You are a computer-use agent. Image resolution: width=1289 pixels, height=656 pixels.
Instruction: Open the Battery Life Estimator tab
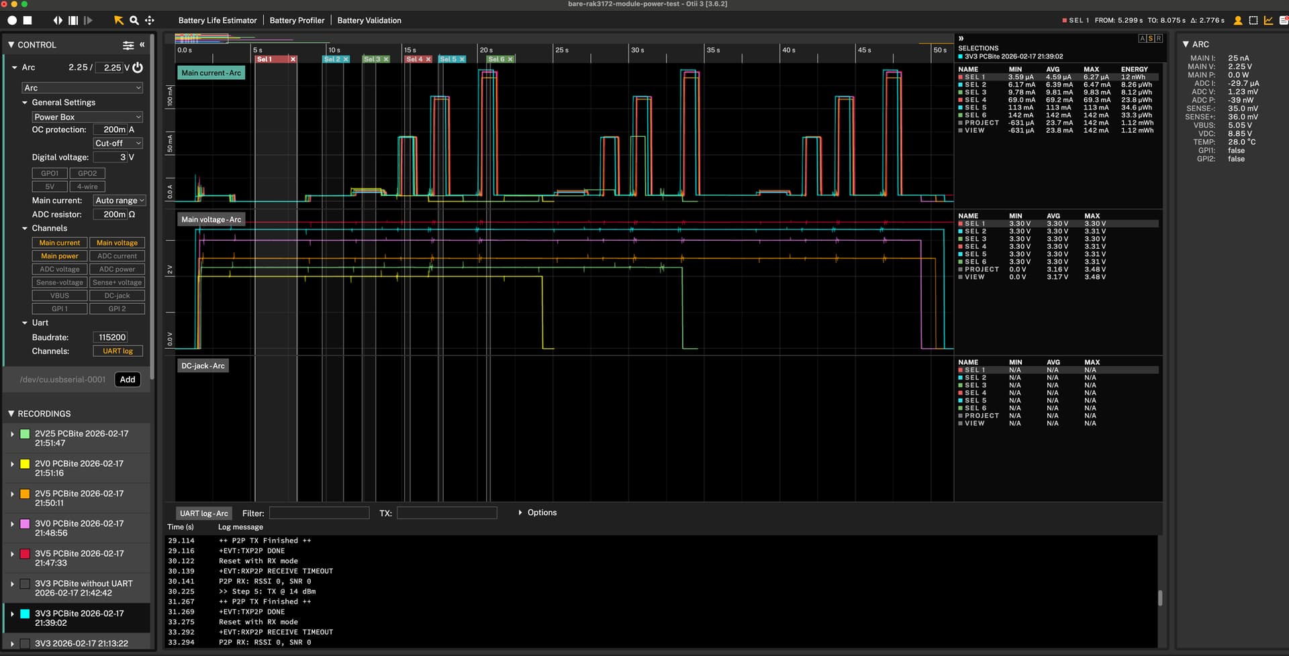[218, 21]
